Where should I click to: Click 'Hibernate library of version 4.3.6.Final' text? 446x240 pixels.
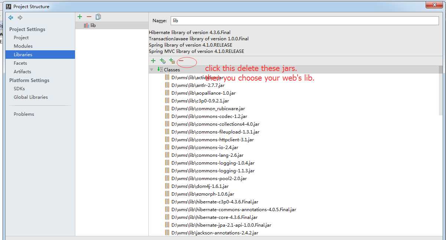point(190,33)
